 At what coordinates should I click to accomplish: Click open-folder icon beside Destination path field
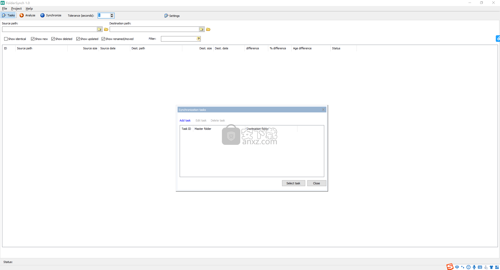coord(208,29)
